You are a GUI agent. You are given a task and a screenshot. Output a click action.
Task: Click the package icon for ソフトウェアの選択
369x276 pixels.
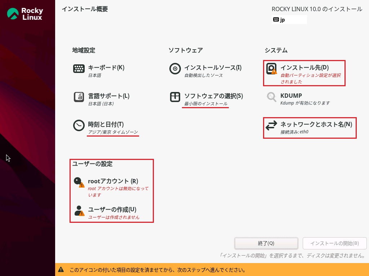(x=175, y=97)
